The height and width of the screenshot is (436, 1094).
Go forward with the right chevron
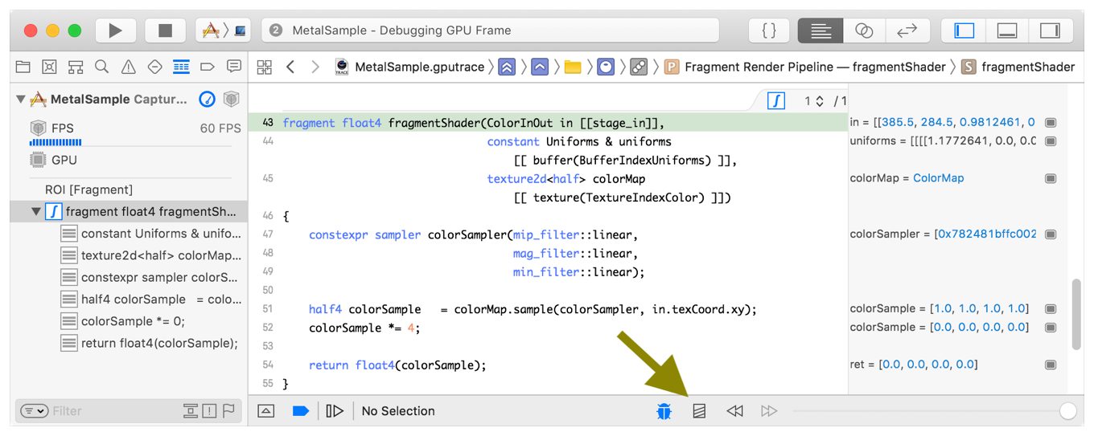point(315,67)
